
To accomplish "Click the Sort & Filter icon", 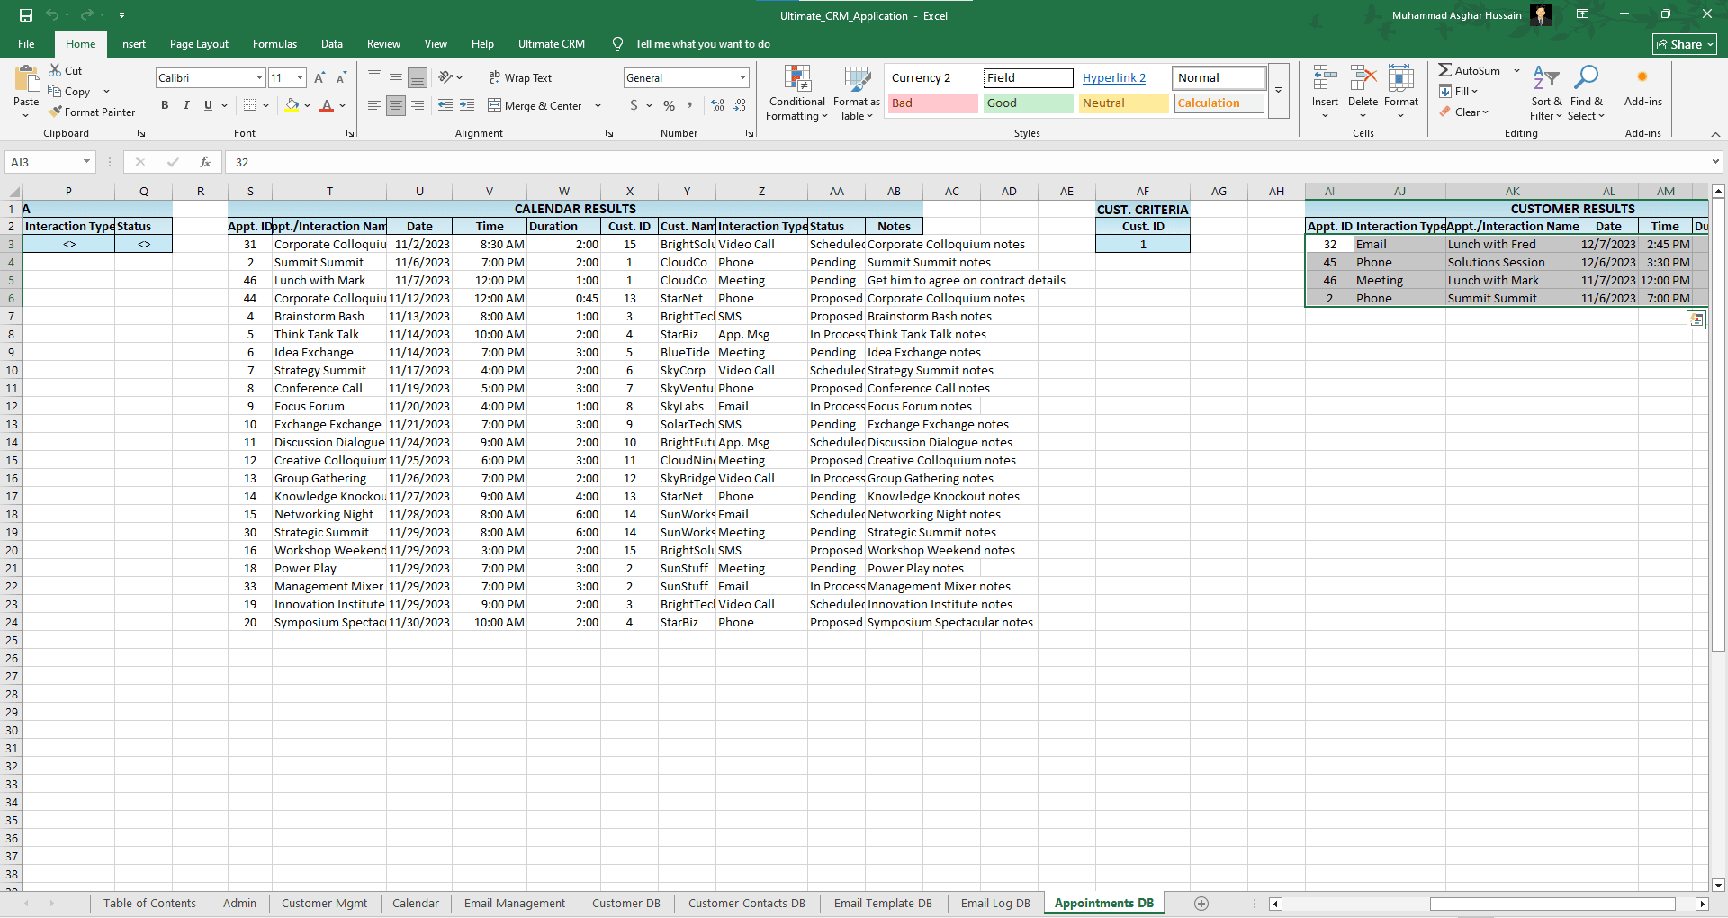I will tap(1545, 80).
